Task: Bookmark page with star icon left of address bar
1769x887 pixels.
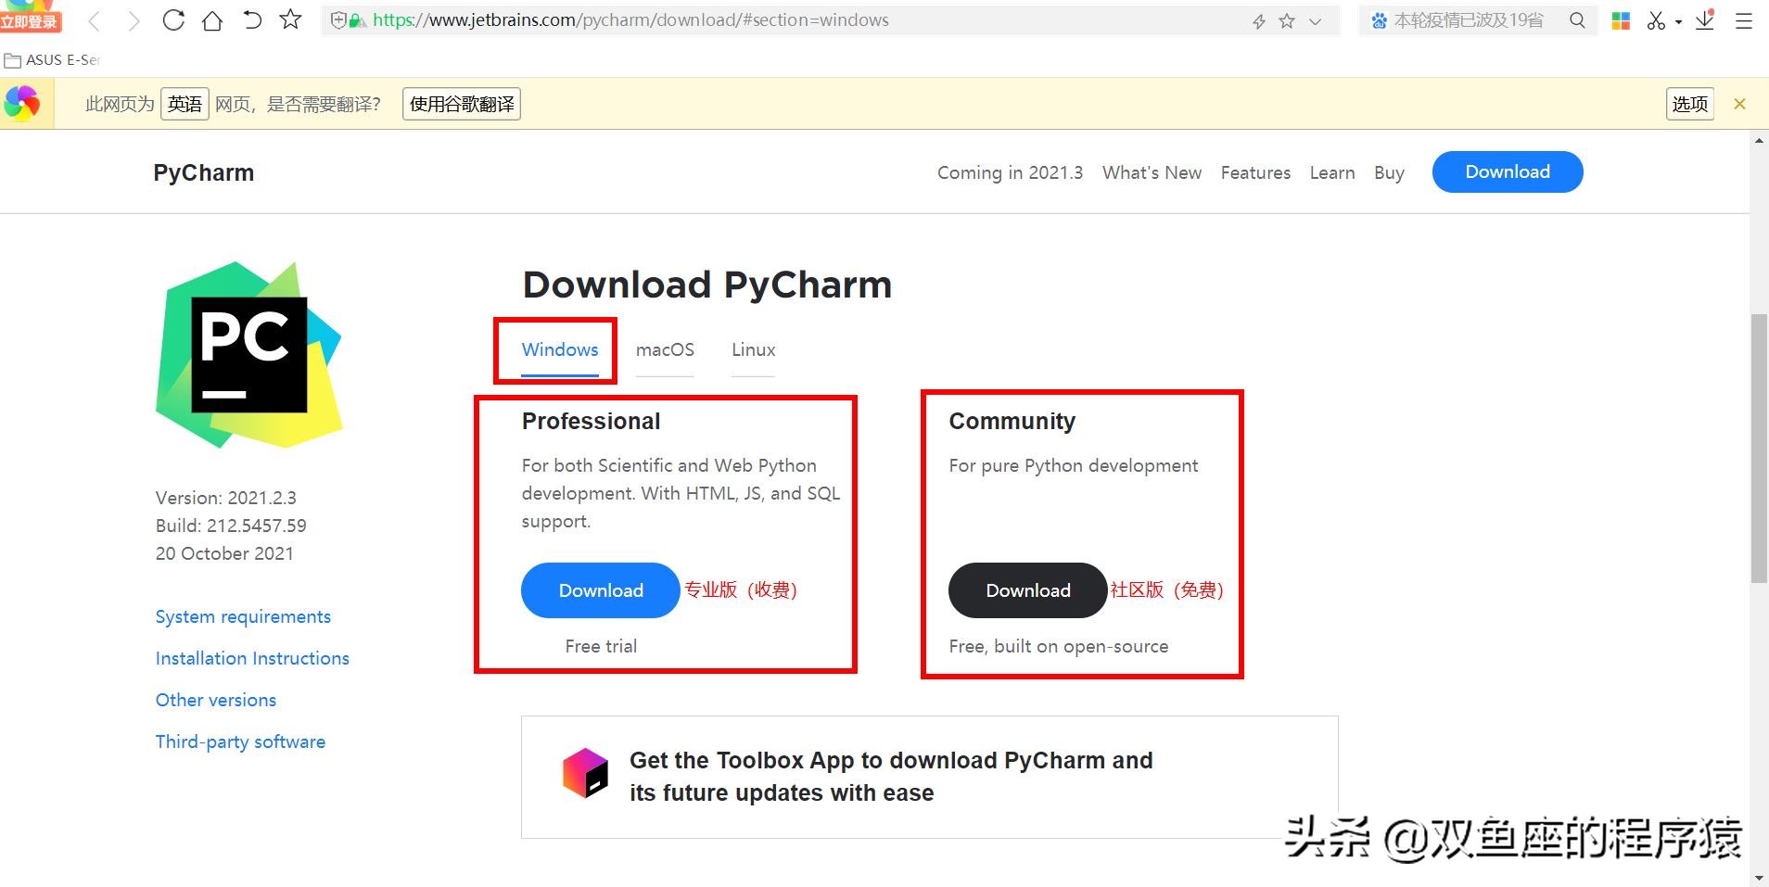Action: [x=291, y=19]
